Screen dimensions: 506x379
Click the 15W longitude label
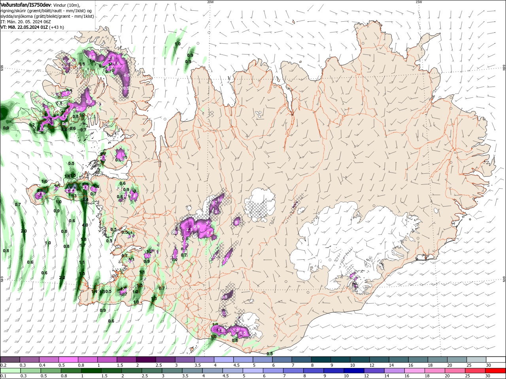pos(419,2)
